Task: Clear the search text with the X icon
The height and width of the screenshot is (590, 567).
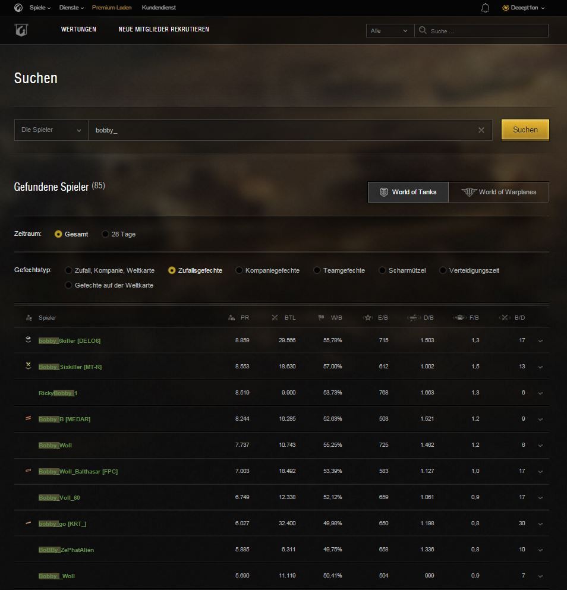Action: tap(481, 130)
